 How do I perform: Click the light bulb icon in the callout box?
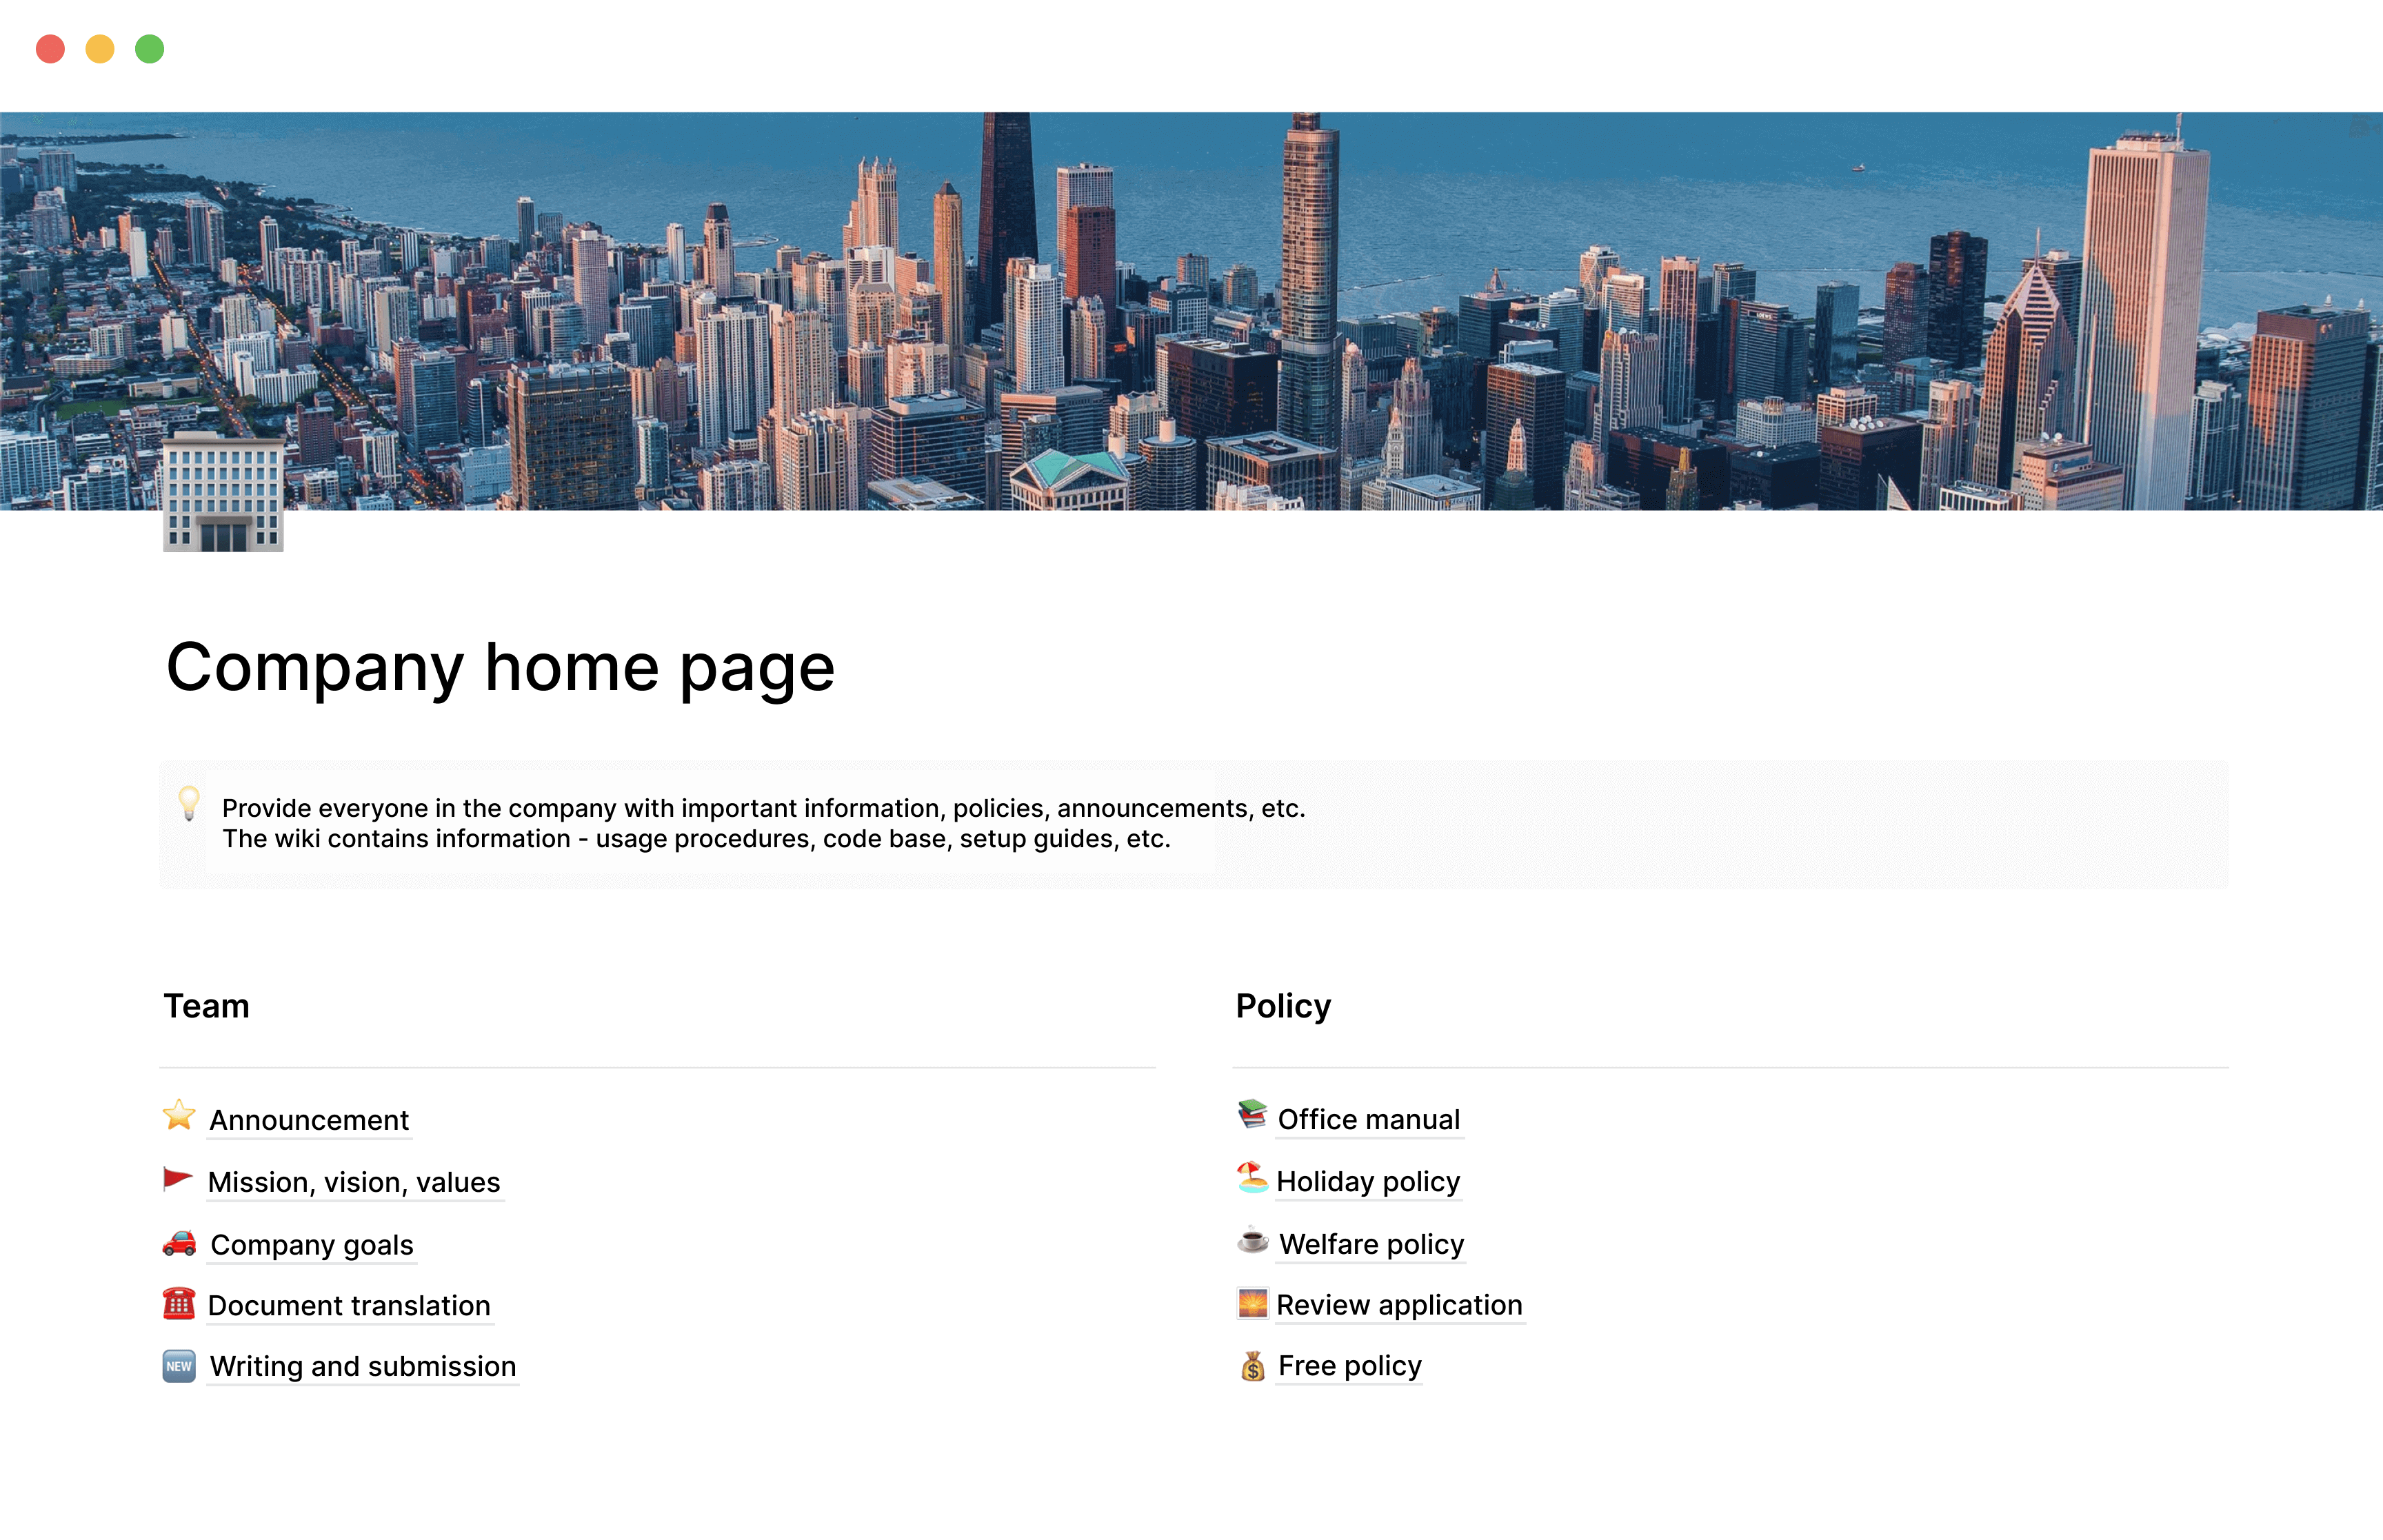click(189, 807)
